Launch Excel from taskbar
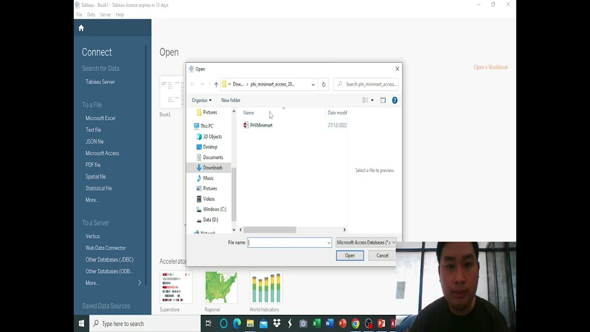Screen dimensions: 590x332 [x=316, y=324]
